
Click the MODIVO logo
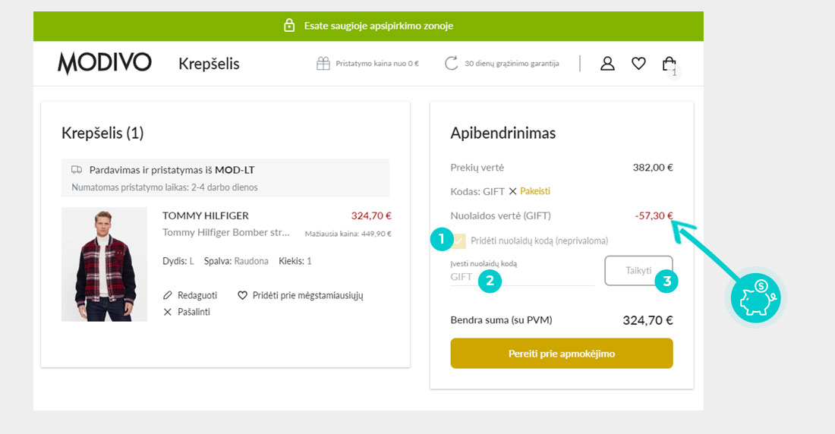[105, 64]
